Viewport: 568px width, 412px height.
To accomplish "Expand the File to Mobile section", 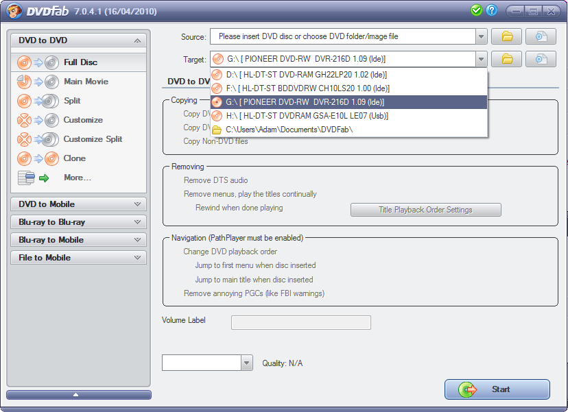I will tap(79, 257).
